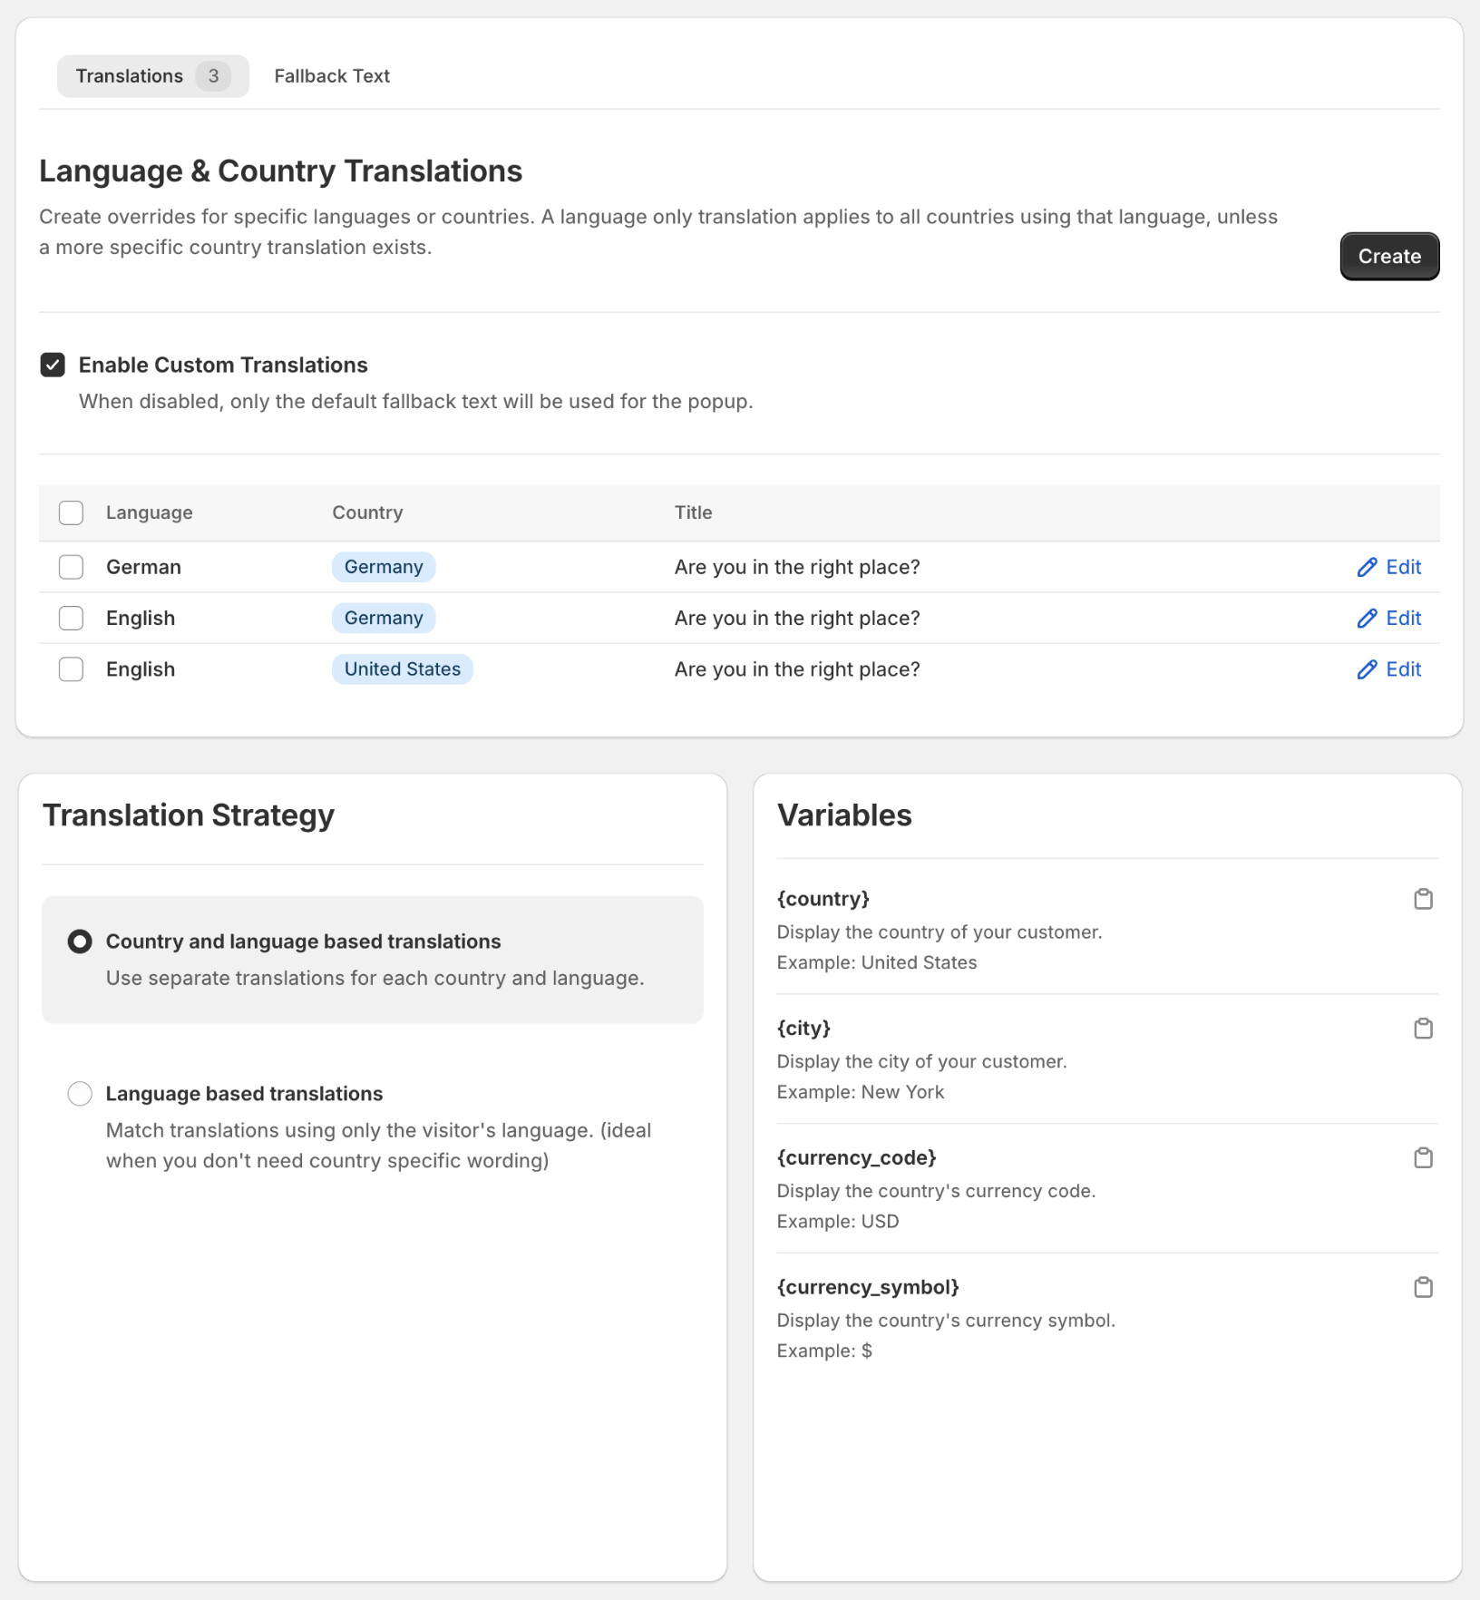Click the pencil icon on the German translation row
Image resolution: width=1480 pixels, height=1600 pixels.
1368,567
